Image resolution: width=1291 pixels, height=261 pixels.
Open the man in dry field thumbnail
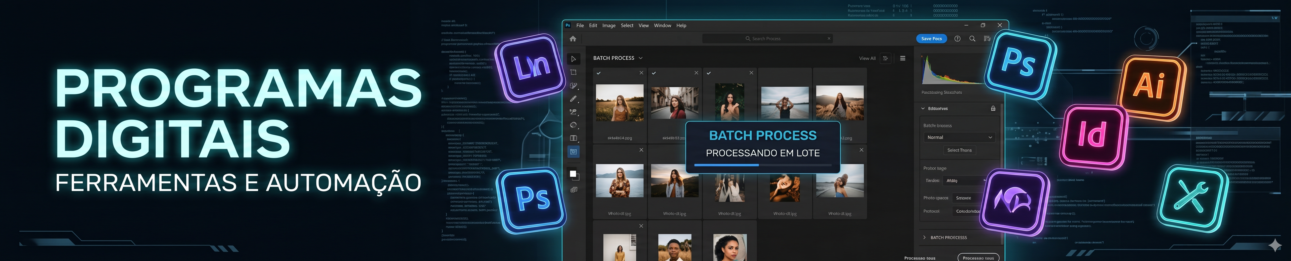675,247
